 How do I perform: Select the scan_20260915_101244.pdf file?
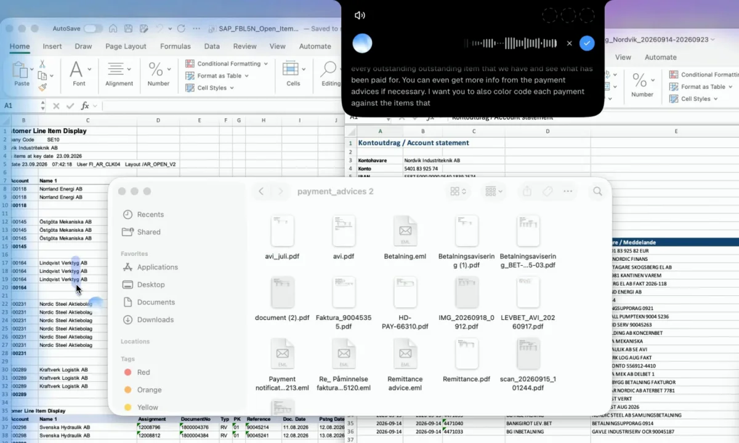tap(528, 365)
